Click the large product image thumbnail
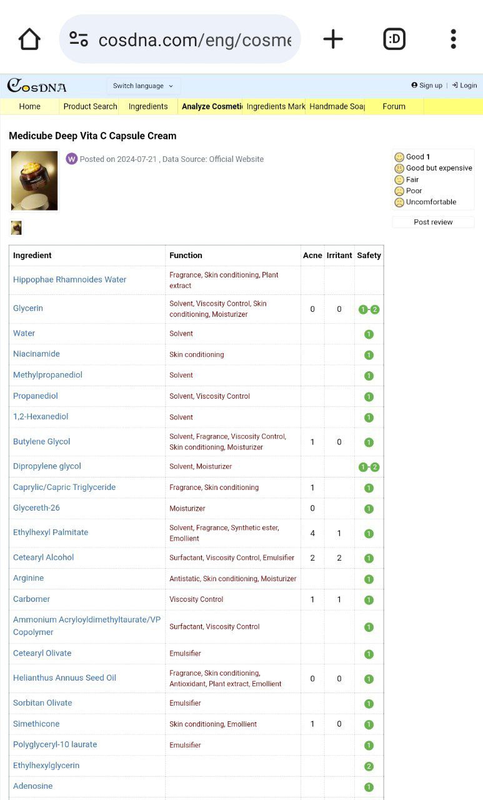483x800 pixels. click(x=34, y=181)
